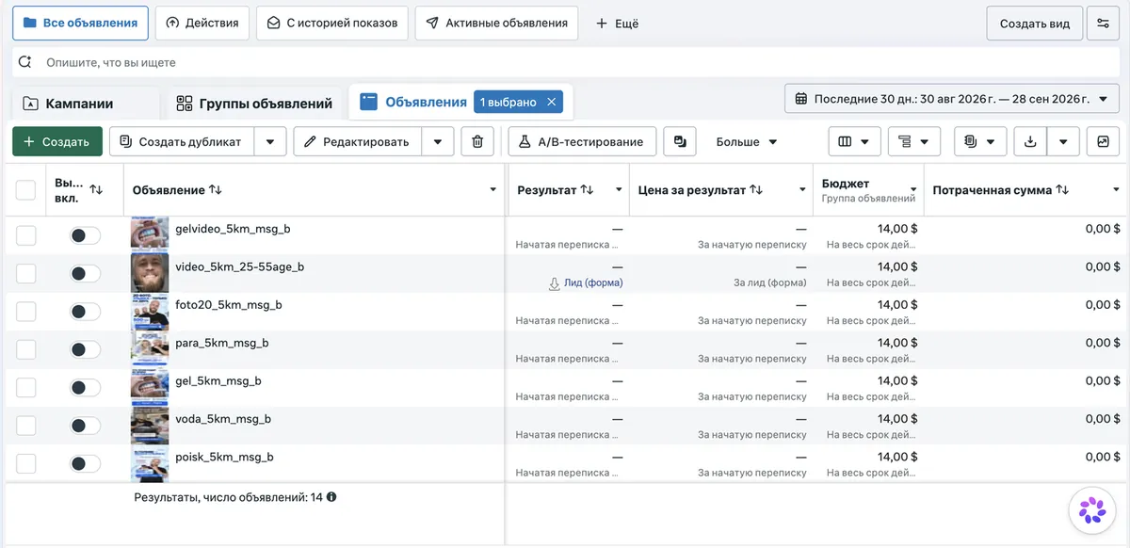This screenshot has height=548, width=1130.
Task: Click the Создать дубликат button
Action: pos(182,141)
